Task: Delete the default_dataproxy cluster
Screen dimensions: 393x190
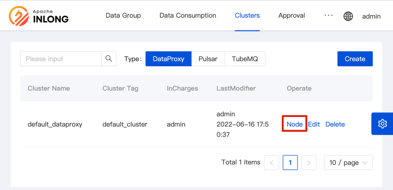Action: pyautogui.click(x=335, y=124)
